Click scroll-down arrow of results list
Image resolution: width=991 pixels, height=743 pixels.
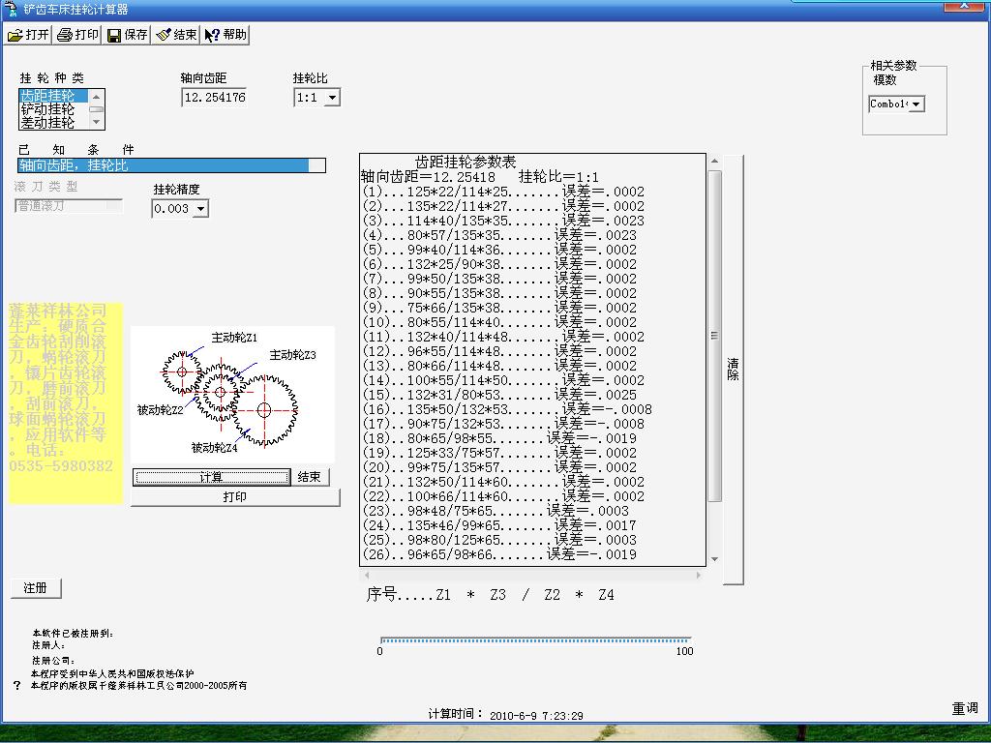714,559
